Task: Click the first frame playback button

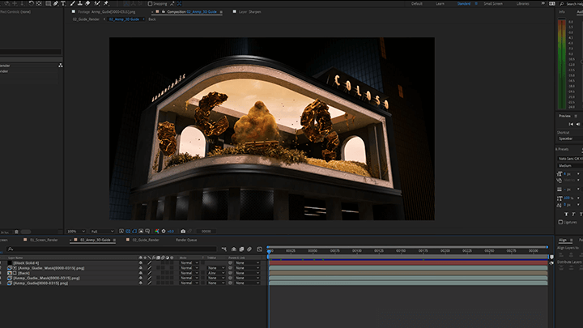Action: (571, 124)
